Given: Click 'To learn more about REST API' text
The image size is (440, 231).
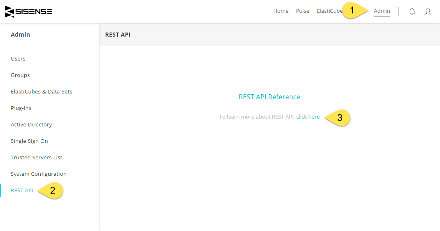Looking at the screenshot, I should [257, 117].
